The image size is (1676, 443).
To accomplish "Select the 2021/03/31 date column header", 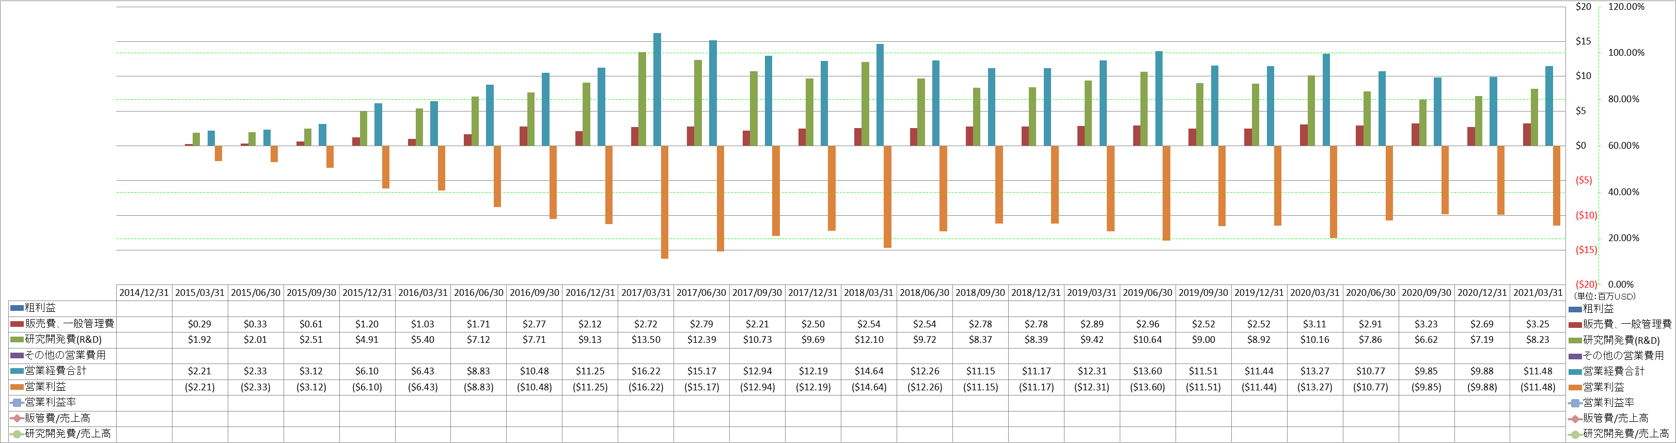I will (x=1538, y=293).
